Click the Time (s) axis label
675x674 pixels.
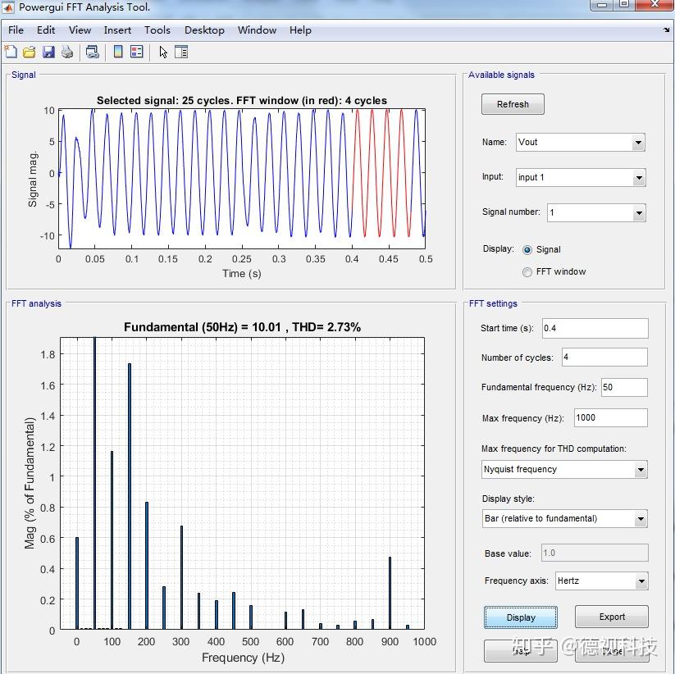(241, 274)
